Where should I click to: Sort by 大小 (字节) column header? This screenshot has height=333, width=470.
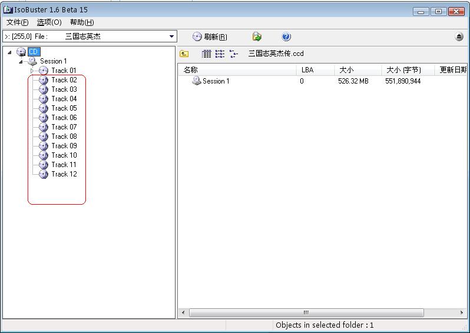click(408, 69)
